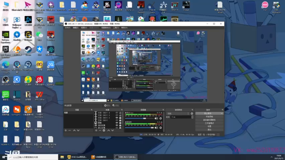Toggle lock on 文本 (GDI+) 4 source
The height and width of the screenshot is (160, 285).
(120, 113)
